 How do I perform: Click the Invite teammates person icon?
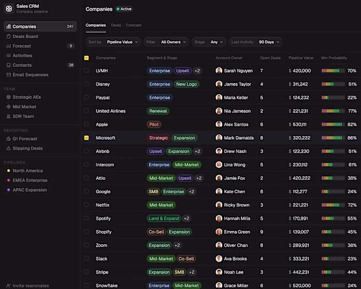pos(9,285)
